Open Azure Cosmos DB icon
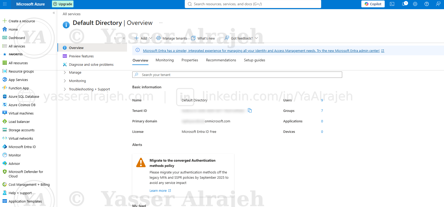444x207 pixels. 5,105
